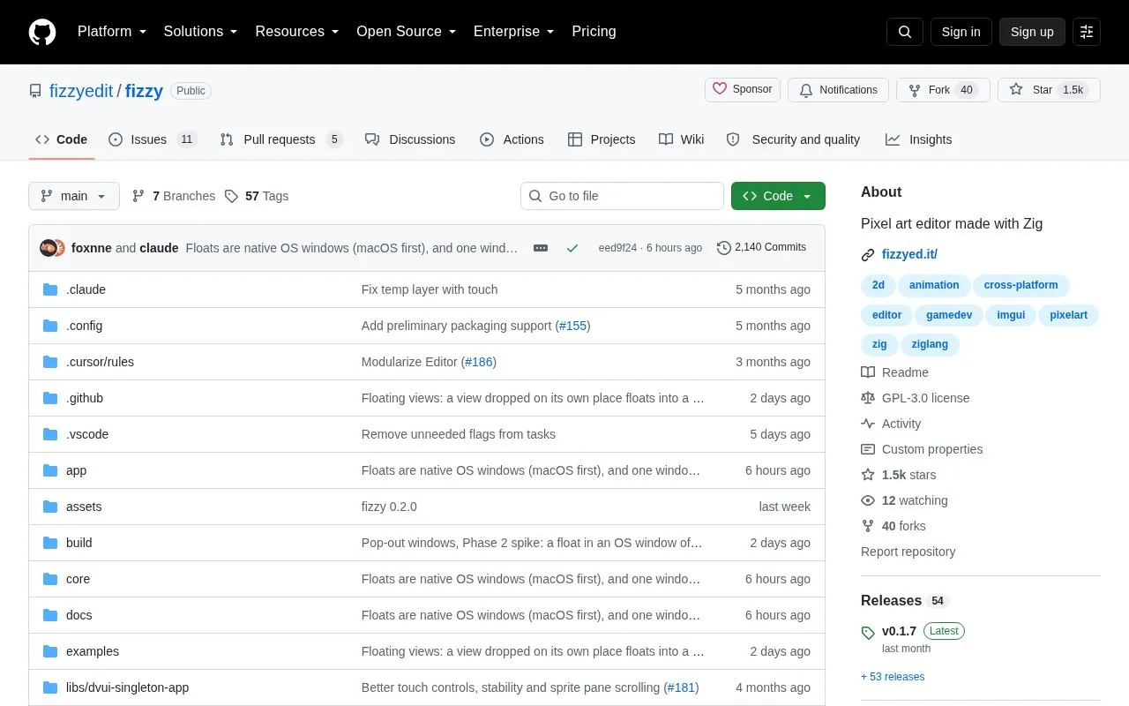The width and height of the screenshot is (1129, 706).
Task: Click the examples folder icon
Action: pyautogui.click(x=50, y=651)
